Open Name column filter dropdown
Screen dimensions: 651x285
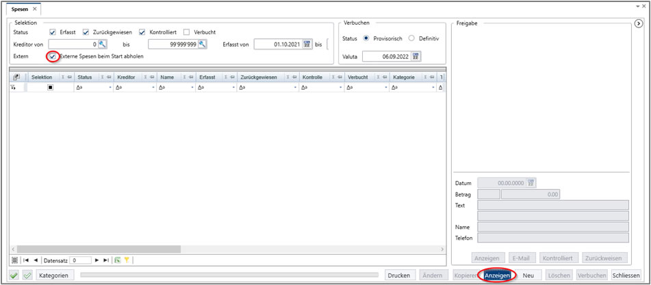coord(192,88)
